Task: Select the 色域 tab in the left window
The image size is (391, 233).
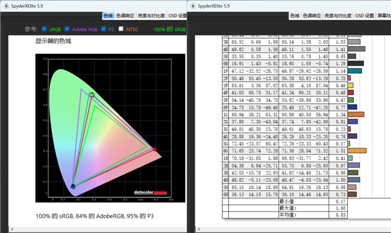Action: [108, 16]
